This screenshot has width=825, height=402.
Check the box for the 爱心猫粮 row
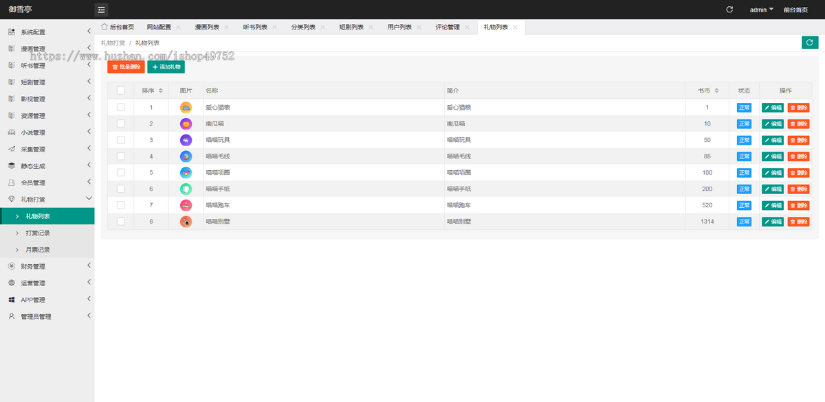[x=121, y=107]
